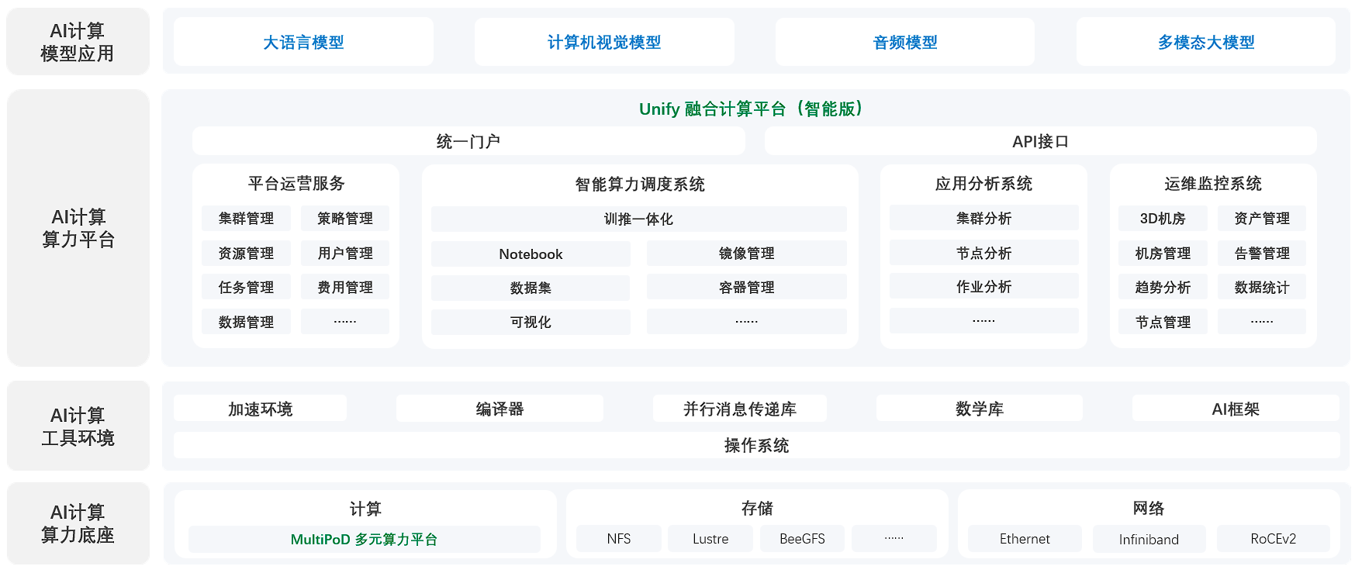Image resolution: width=1355 pixels, height=573 pixels.
Task: Click the 数据集 cell
Action: click(x=531, y=288)
